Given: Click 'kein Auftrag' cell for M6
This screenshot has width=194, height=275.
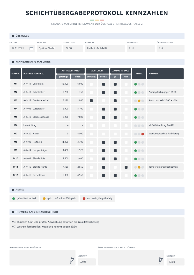Looking at the screenshot, I should click(39, 125).
